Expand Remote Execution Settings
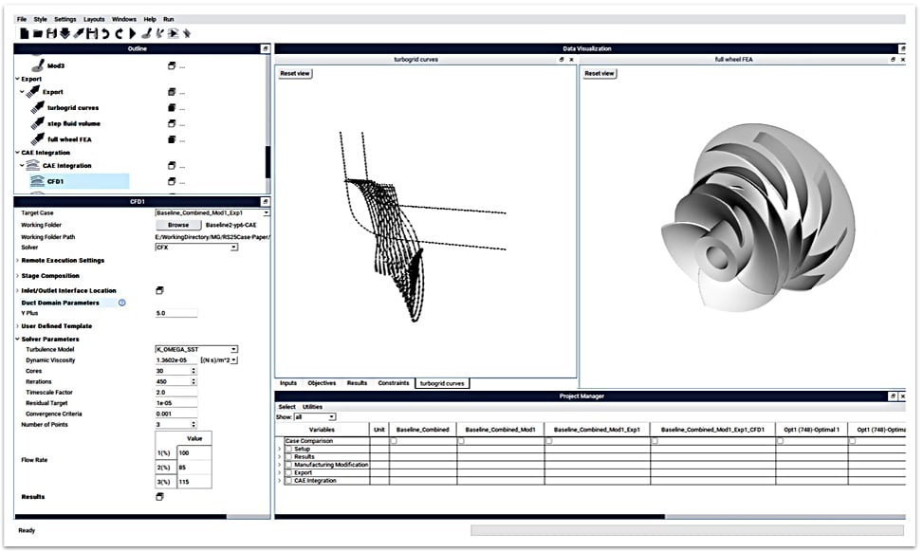 coord(17,260)
